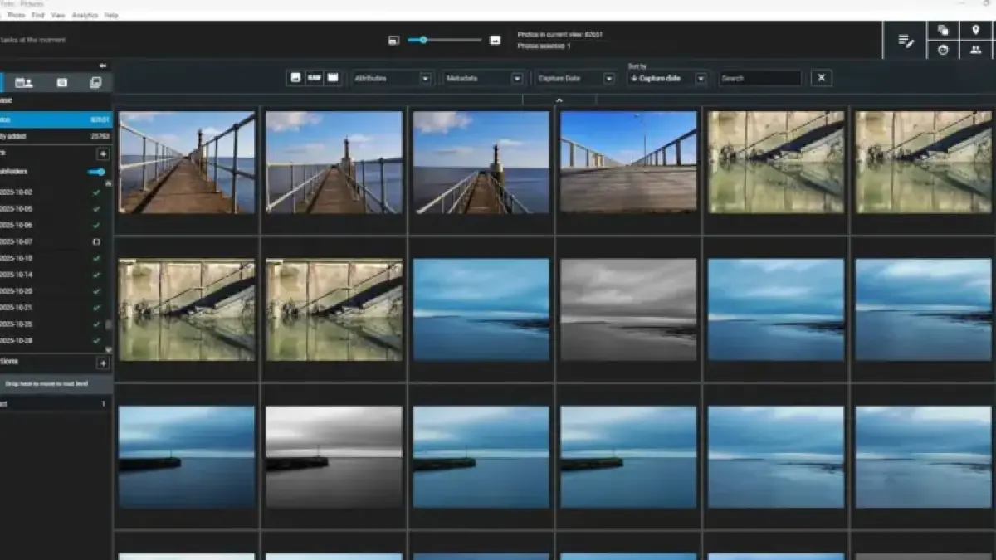
Task: Clear filters with the X button
Action: tap(821, 78)
